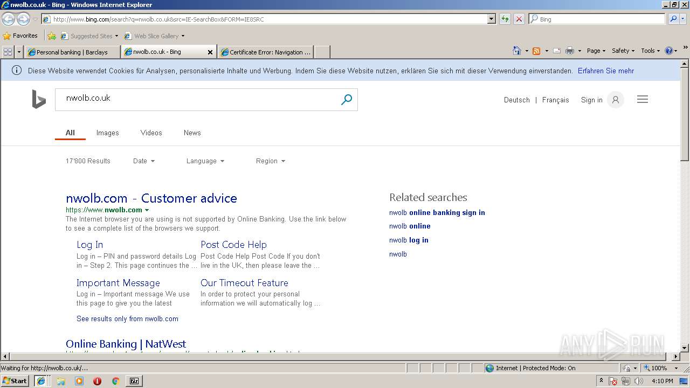Print the page with printer icon
This screenshot has width=690, height=388.
point(570,51)
